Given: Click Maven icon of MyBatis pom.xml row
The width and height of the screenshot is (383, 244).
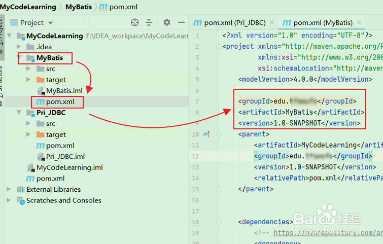Looking at the screenshot, I should click(x=40, y=101).
